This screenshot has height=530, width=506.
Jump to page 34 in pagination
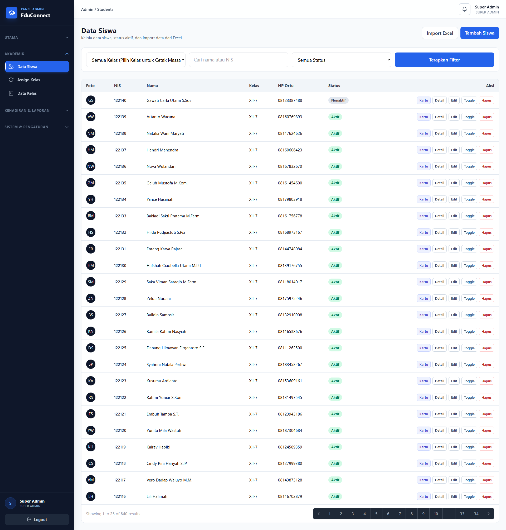476,514
